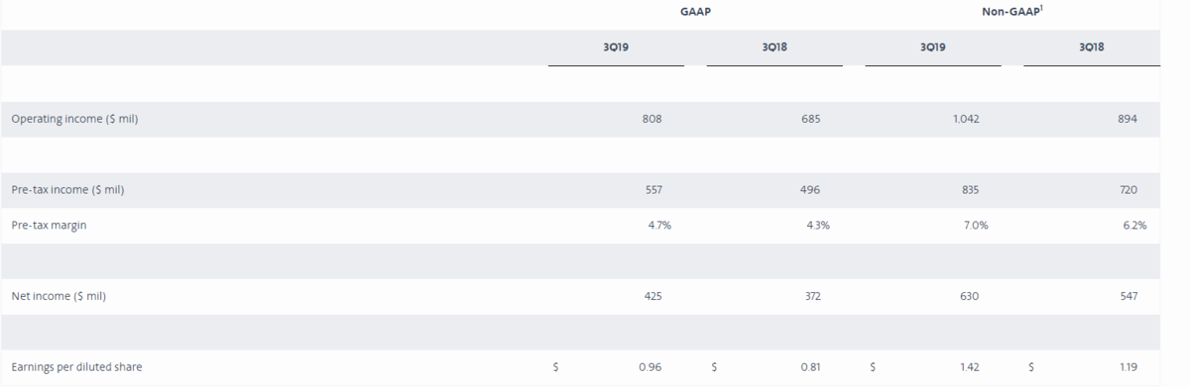This screenshot has width=1190, height=387.
Task: Select the Operating income ($ mil) row label
Action: click(74, 119)
